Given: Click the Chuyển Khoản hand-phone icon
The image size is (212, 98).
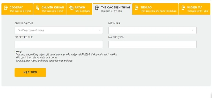Looking at the screenshot, I should click(x=38, y=8).
